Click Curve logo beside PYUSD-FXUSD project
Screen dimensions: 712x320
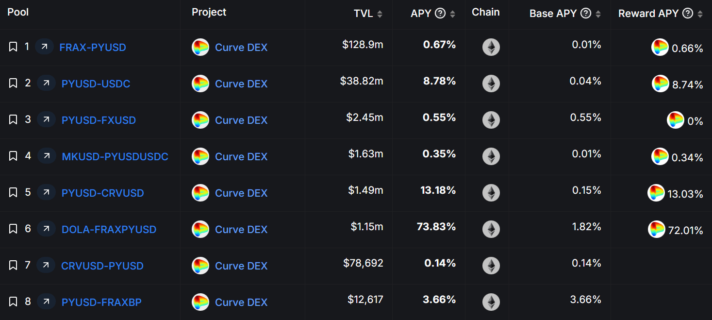[200, 120]
